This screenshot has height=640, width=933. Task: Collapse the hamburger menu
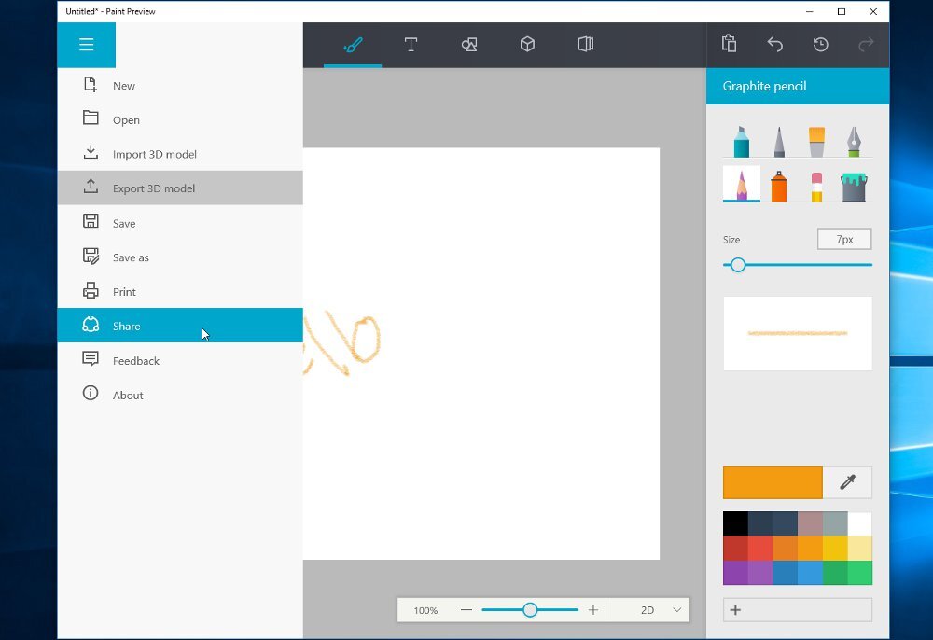pos(87,45)
